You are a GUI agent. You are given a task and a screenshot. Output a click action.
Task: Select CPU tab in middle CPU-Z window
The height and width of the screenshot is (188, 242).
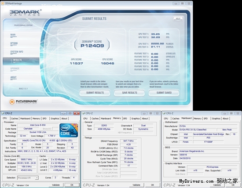coord(85,119)
